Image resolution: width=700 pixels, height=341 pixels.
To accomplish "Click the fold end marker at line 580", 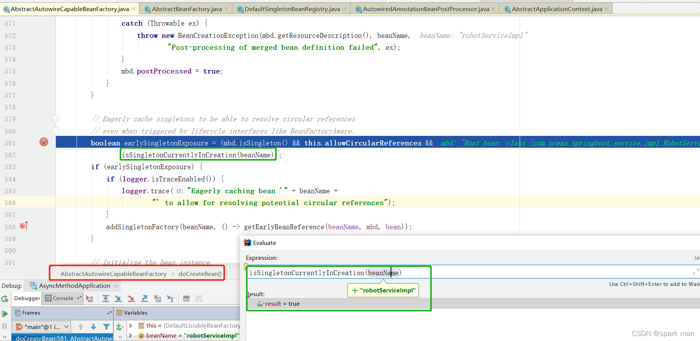I will 56,131.
